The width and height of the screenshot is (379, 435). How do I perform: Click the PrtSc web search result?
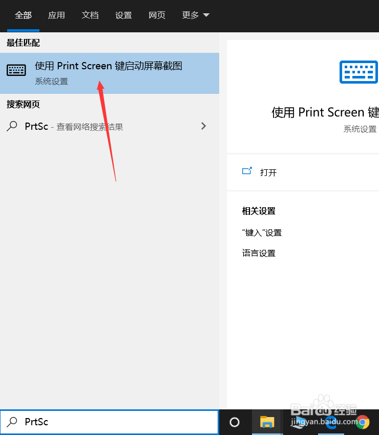pos(110,127)
